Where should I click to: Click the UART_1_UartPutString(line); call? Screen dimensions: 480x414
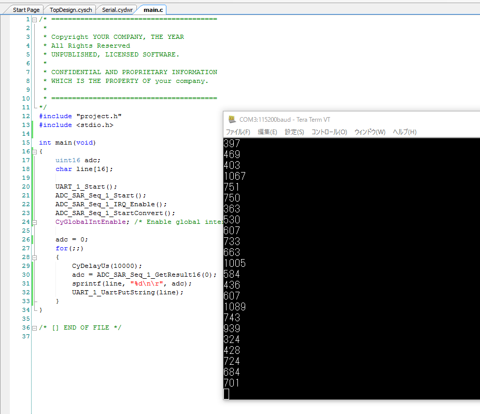128,293
